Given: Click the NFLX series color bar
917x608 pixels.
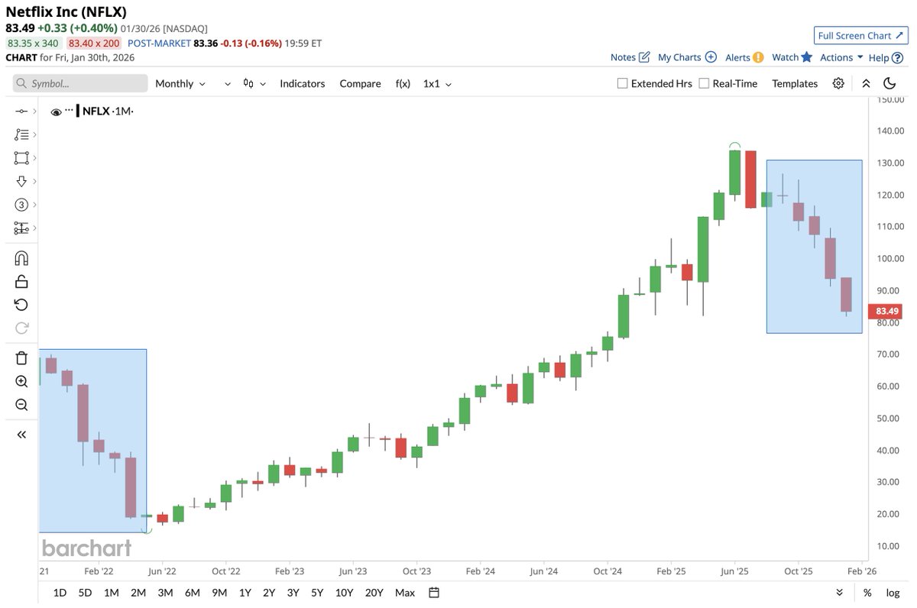Looking at the screenshot, I should (x=78, y=111).
